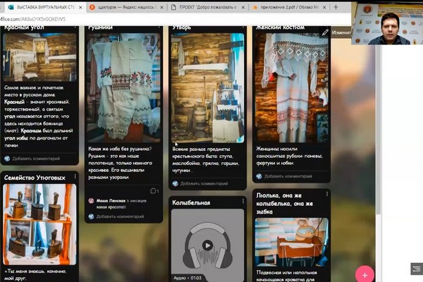Play the Колыбельная audio recording
The width and height of the screenshot is (423, 282).
click(207, 245)
